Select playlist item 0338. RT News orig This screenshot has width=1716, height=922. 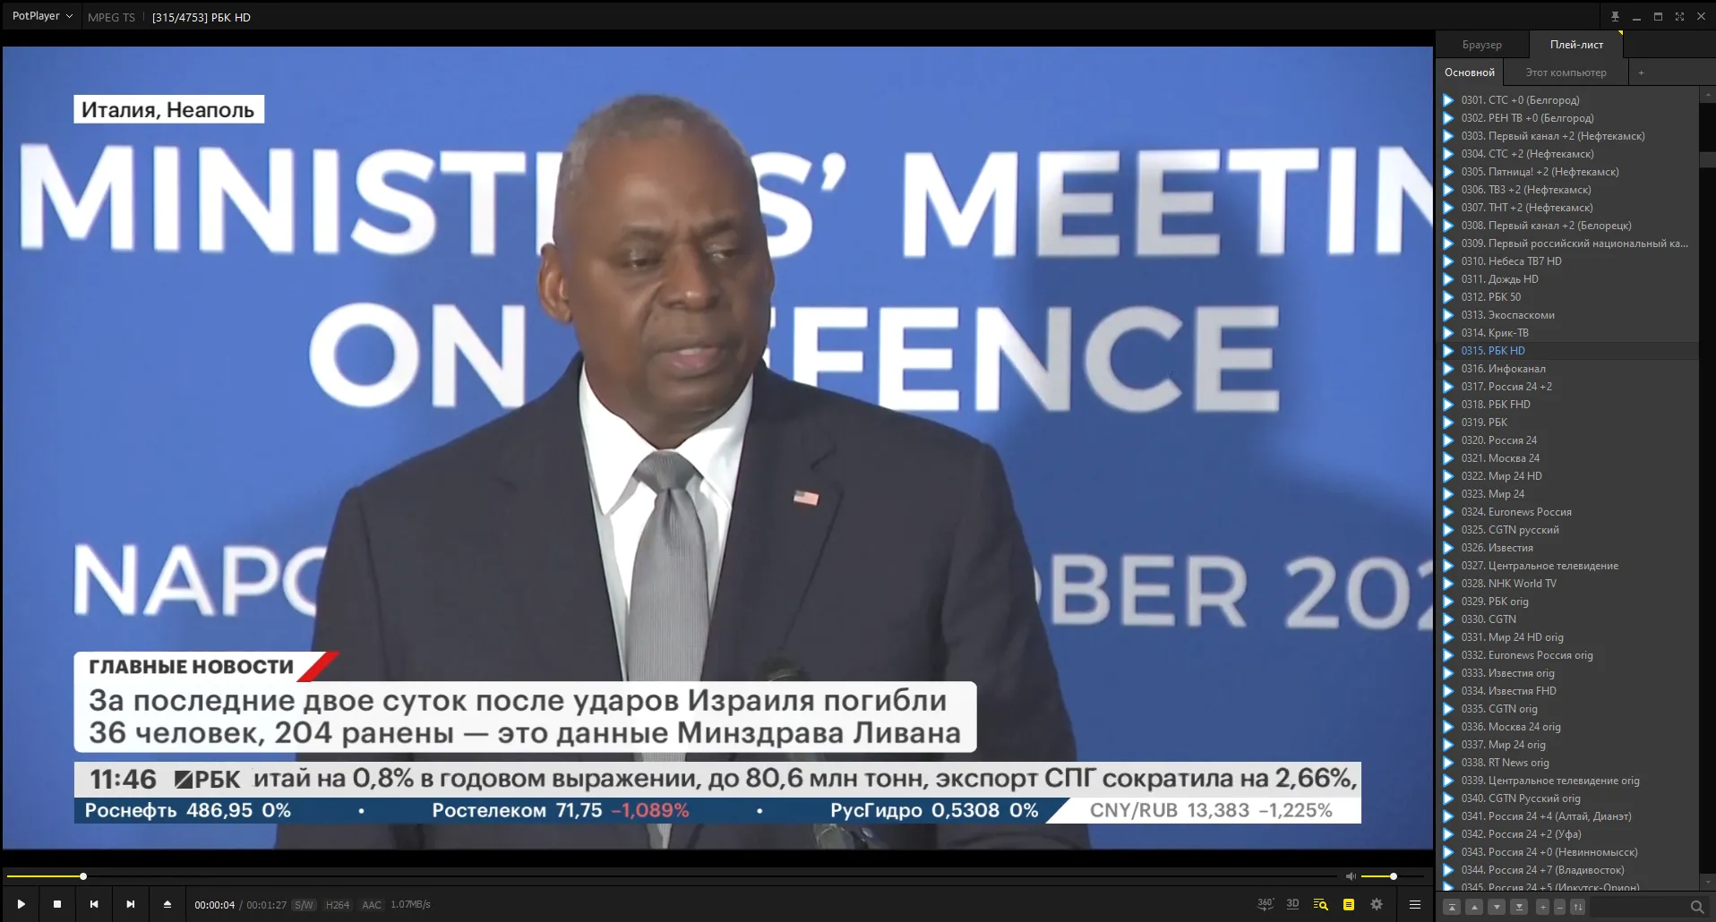point(1567,763)
